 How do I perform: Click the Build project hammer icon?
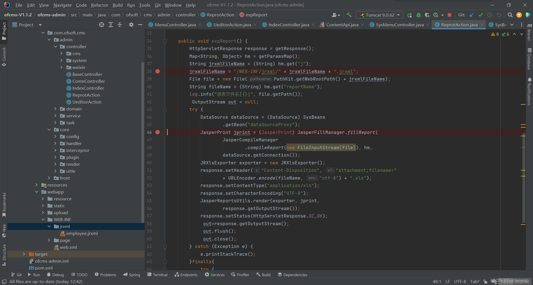(349, 15)
